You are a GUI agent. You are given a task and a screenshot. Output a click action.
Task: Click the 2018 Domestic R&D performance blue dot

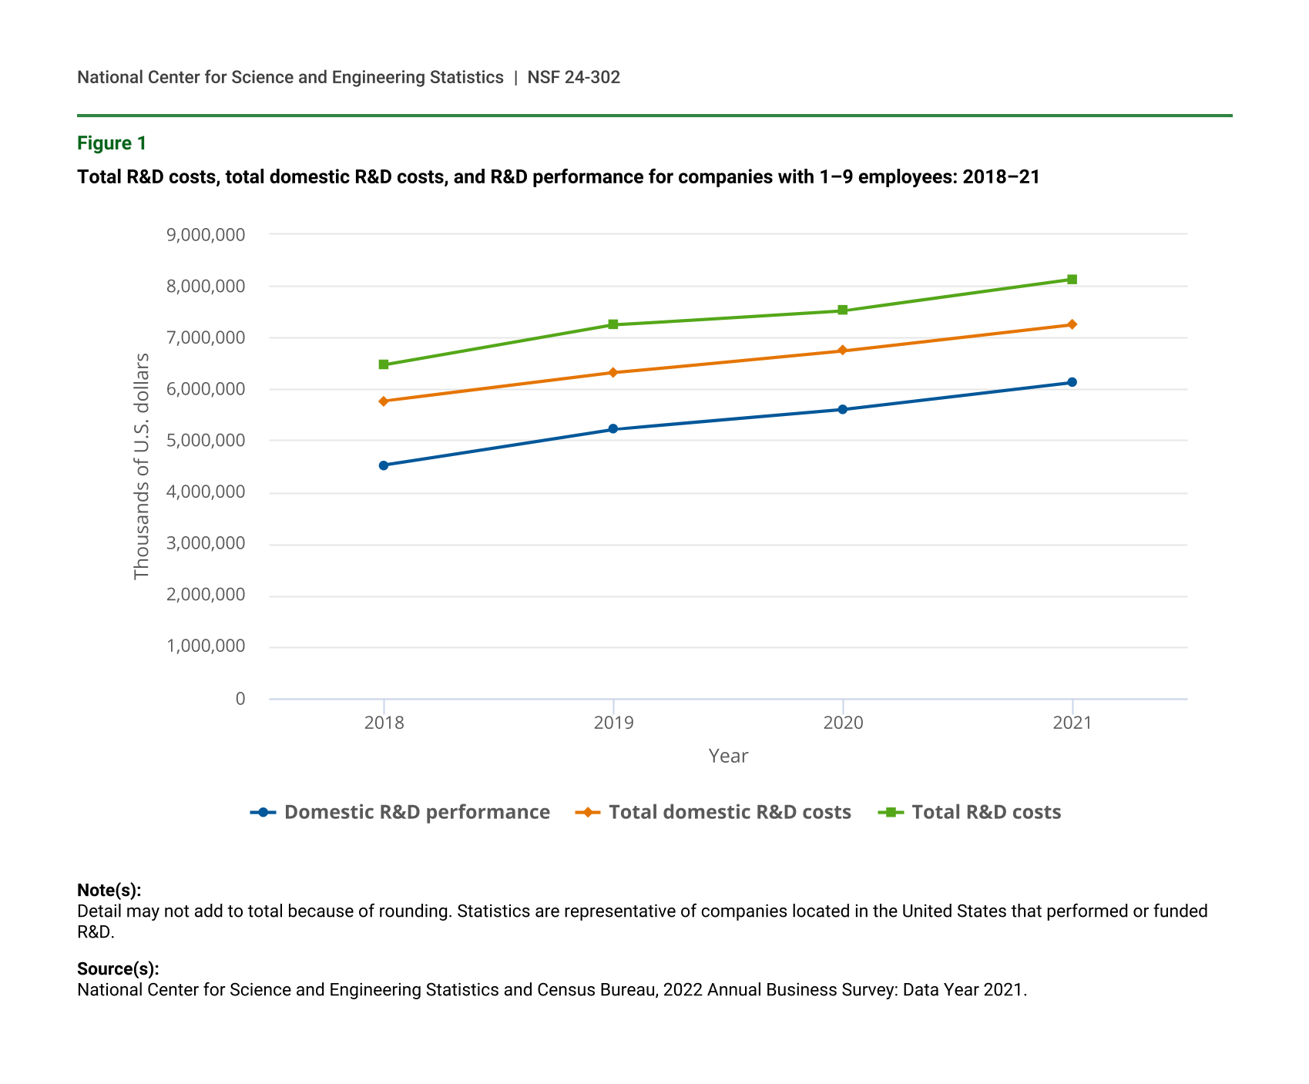coord(384,465)
